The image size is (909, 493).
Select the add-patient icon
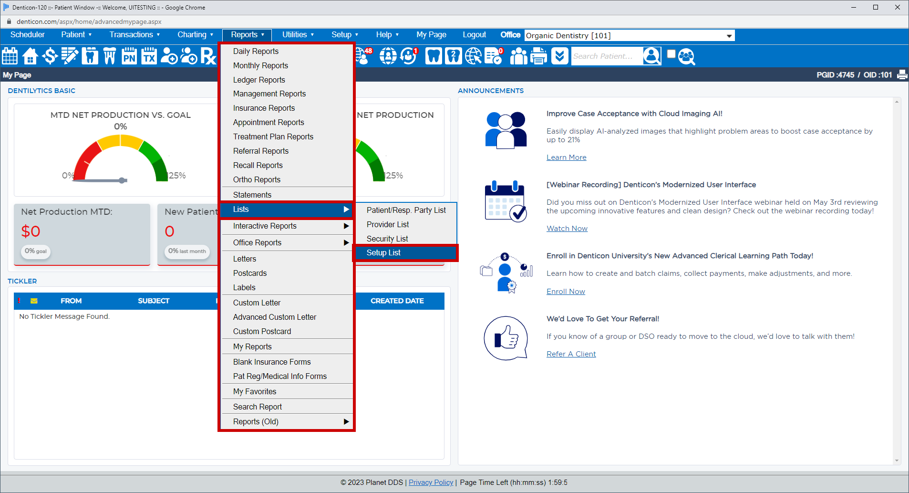[169, 56]
